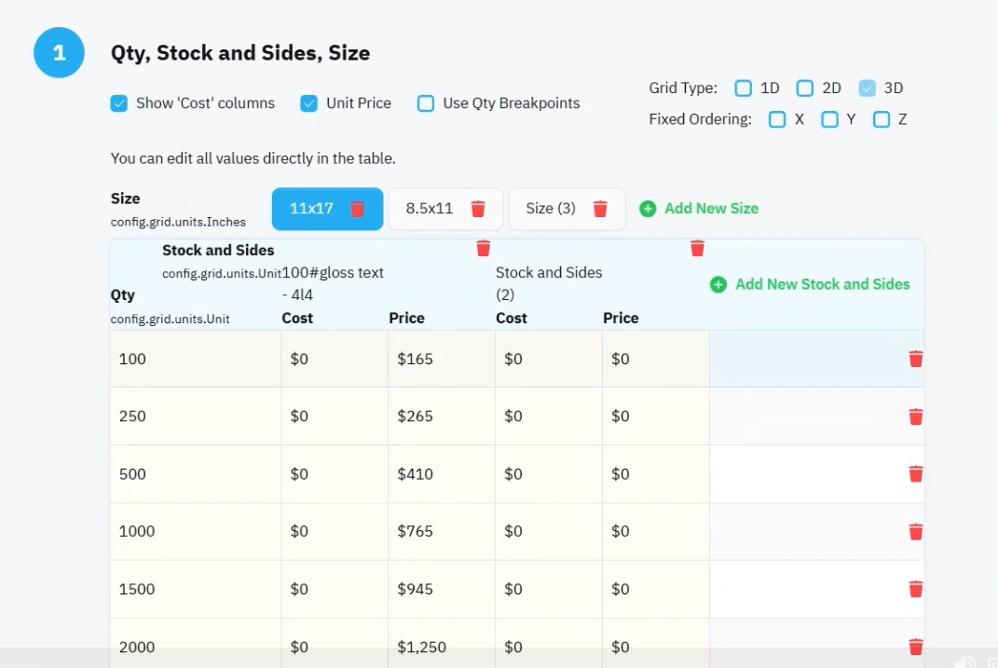Uncheck the Unit Price checkbox

tap(308, 103)
